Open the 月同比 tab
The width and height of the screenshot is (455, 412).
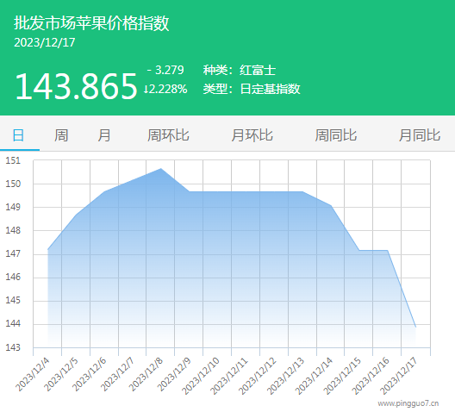420,135
